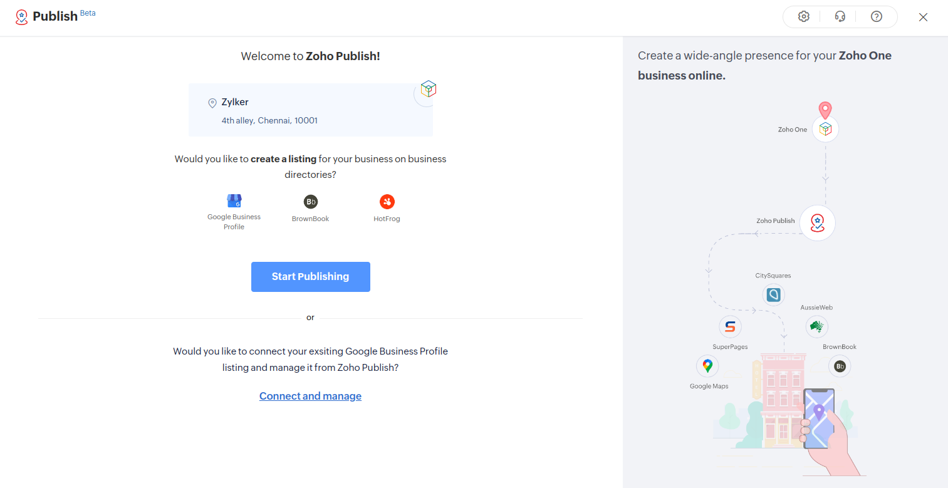Image resolution: width=948 pixels, height=488 pixels.
Task: Open the Connect and manage link
Action: pyautogui.click(x=310, y=396)
